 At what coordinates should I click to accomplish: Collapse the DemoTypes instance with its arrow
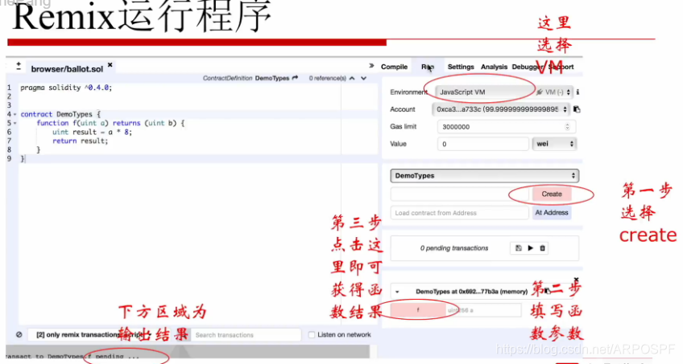pos(397,292)
